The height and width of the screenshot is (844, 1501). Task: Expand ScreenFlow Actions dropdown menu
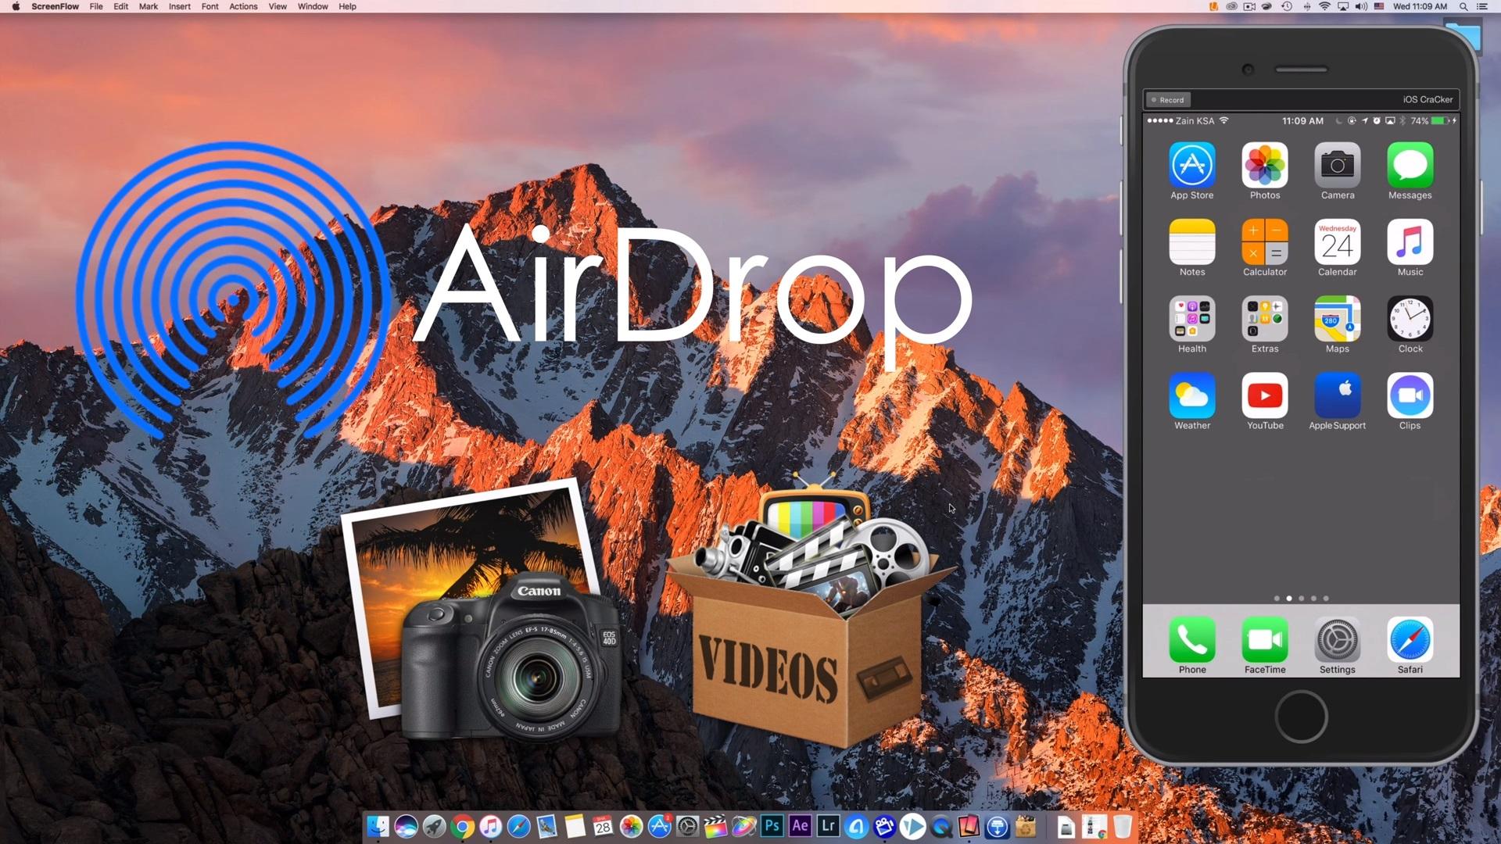pyautogui.click(x=245, y=7)
